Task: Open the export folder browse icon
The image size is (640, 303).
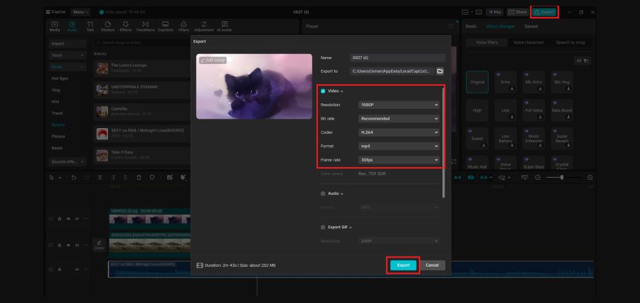Action: point(439,71)
